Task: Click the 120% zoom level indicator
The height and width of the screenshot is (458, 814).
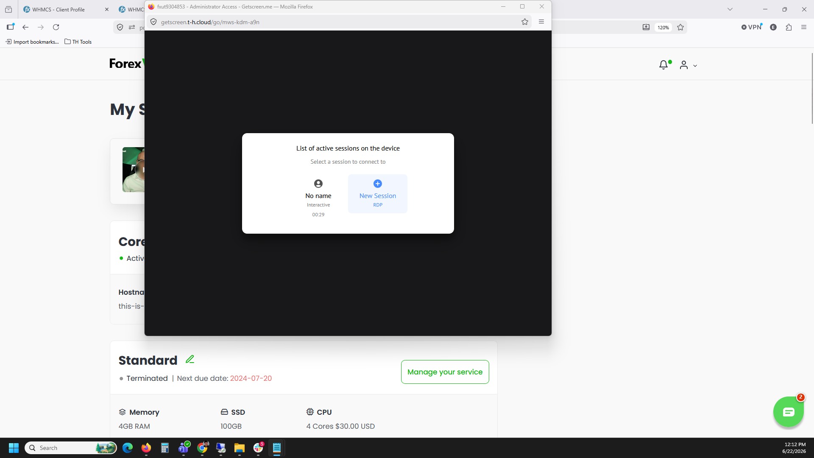Action: [x=663, y=28]
